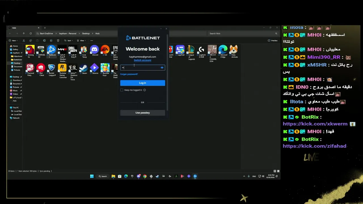Click the Battle.net login window scrollbar

[x=168, y=72]
